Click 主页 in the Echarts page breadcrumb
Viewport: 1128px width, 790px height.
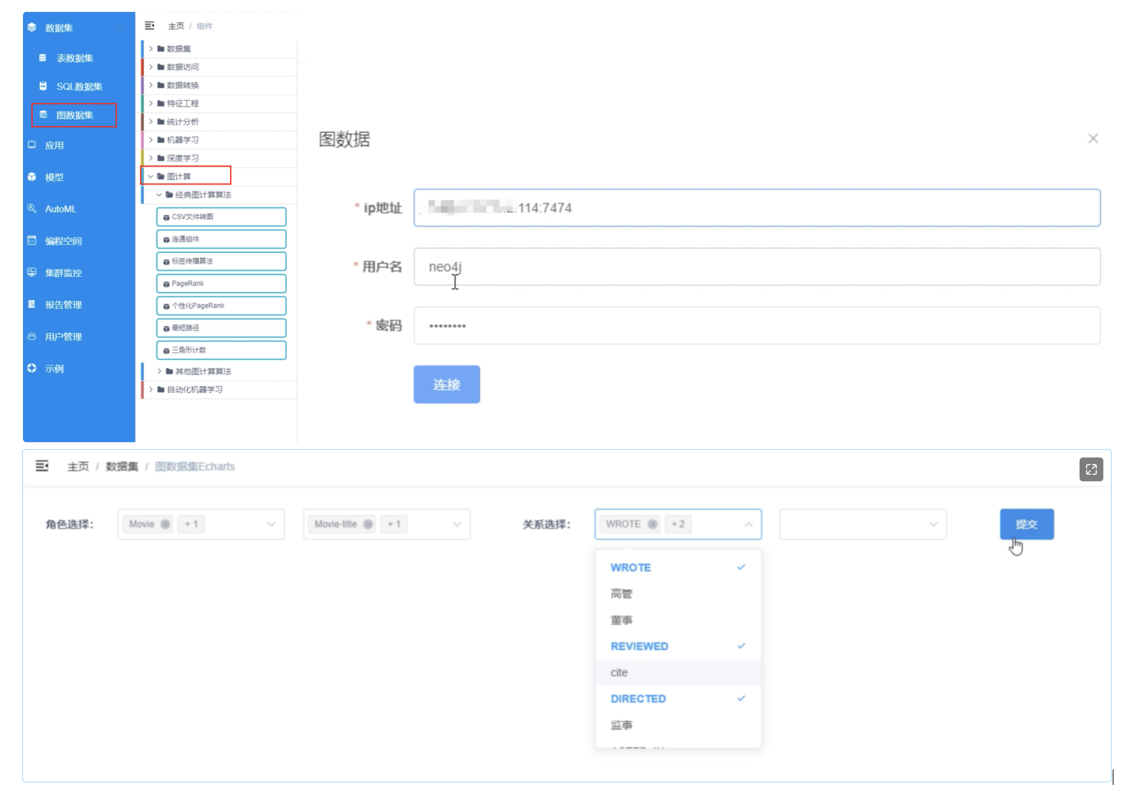tap(78, 466)
